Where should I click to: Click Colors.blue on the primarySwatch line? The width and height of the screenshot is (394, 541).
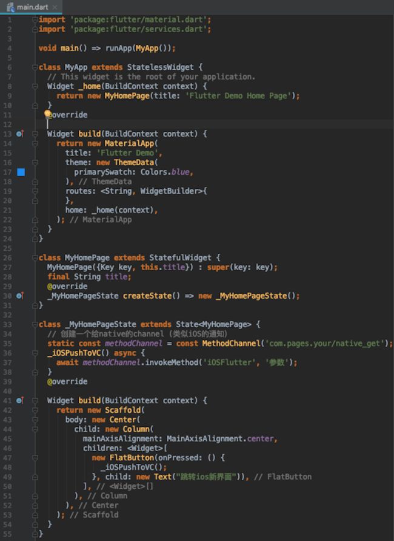[165, 172]
